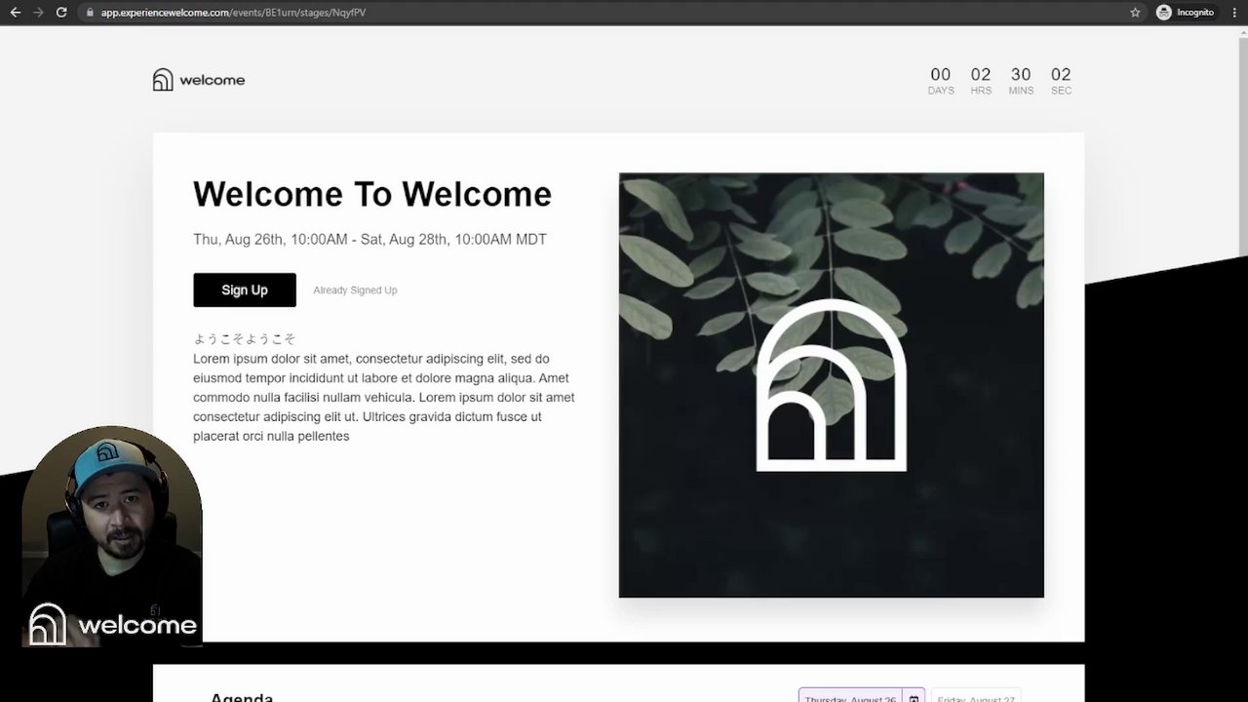The image size is (1248, 702).
Task: Click the Japanese text ようこそようこそ
Action: 245,339
